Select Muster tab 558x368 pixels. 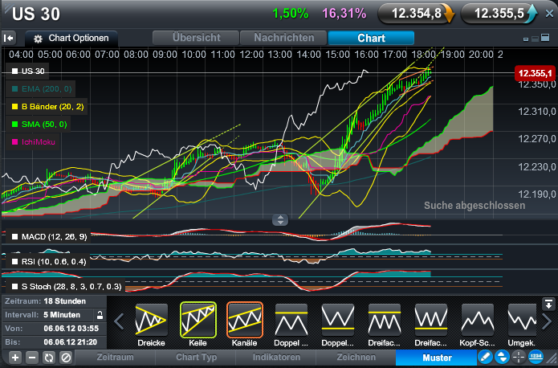pyautogui.click(x=437, y=358)
